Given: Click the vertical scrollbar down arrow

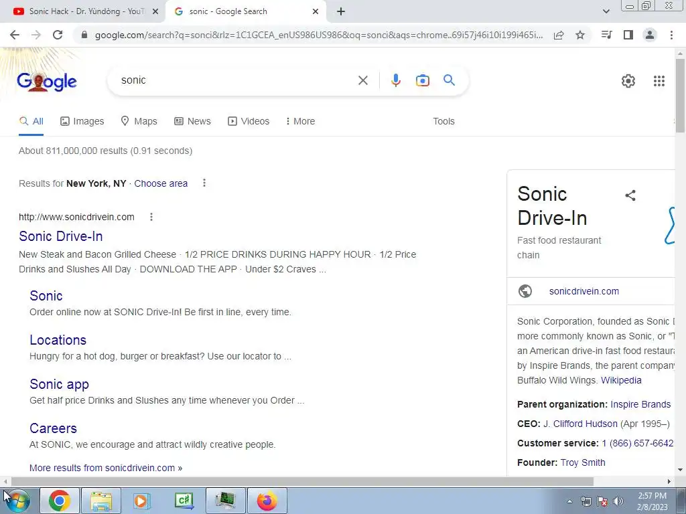Looking at the screenshot, I should [x=680, y=470].
